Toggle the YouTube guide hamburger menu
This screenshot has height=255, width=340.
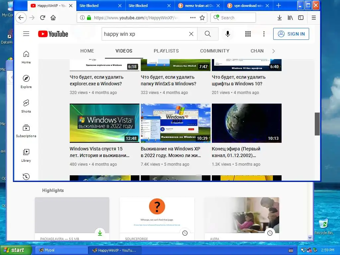click(26, 34)
